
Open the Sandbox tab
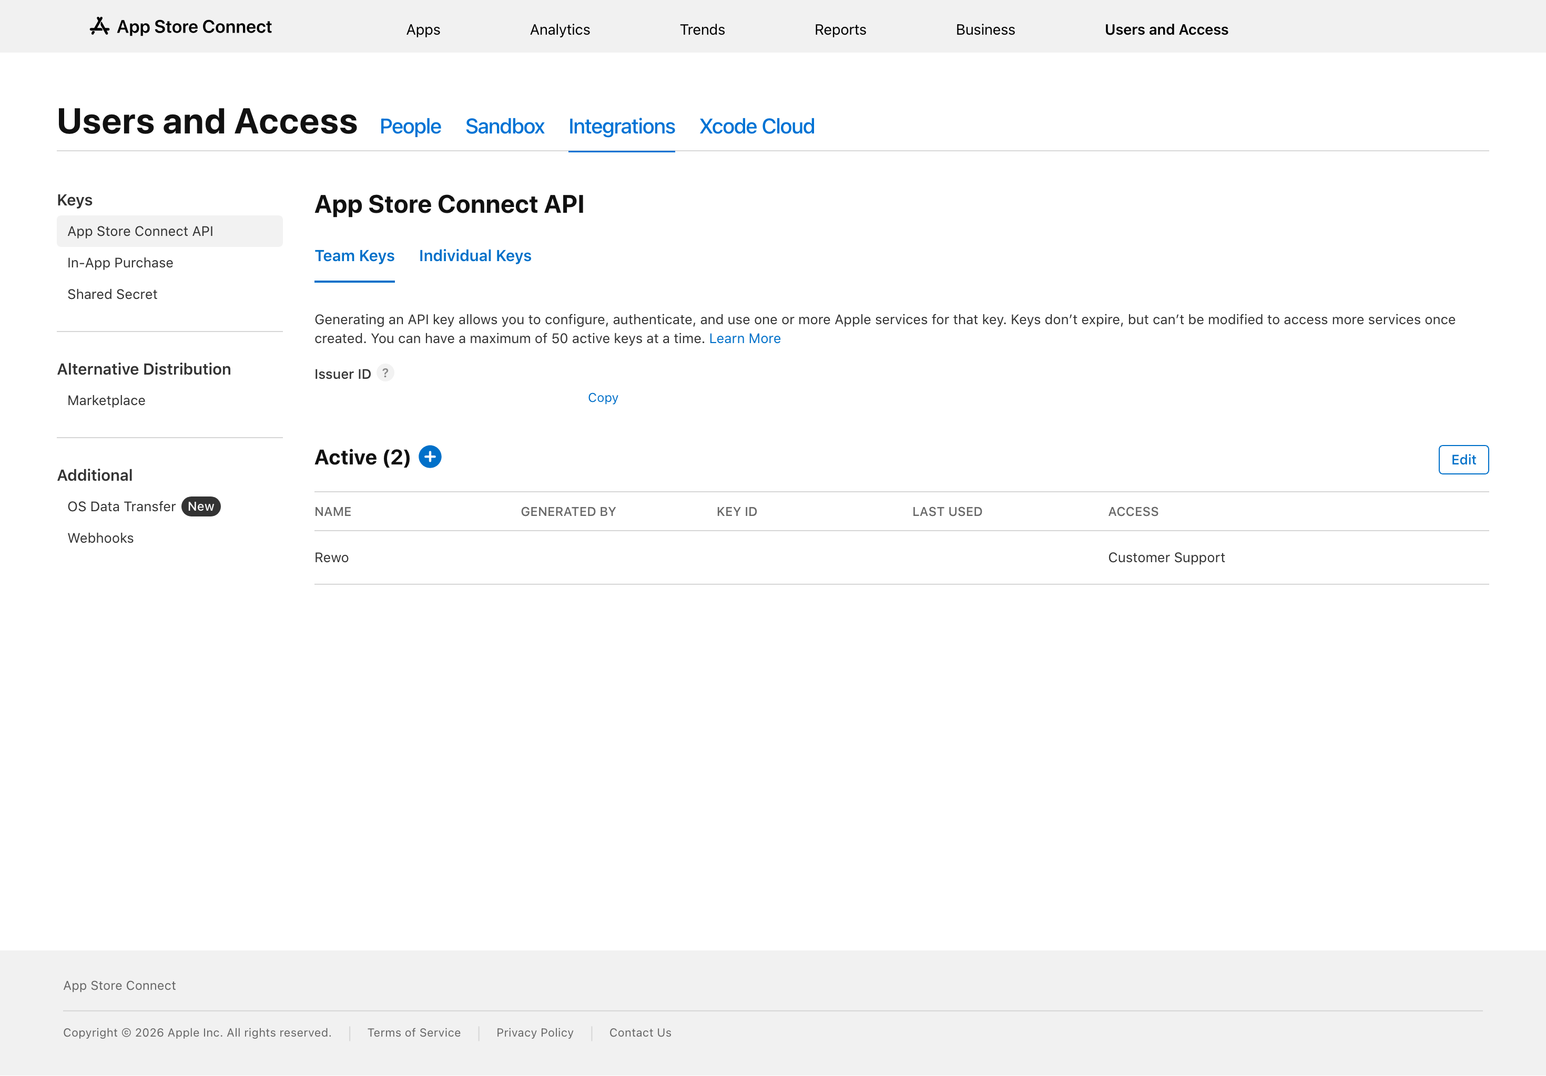coord(504,127)
